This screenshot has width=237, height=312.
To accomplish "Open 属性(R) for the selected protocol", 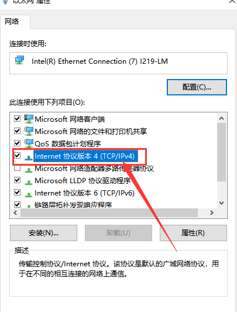I will (193, 233).
